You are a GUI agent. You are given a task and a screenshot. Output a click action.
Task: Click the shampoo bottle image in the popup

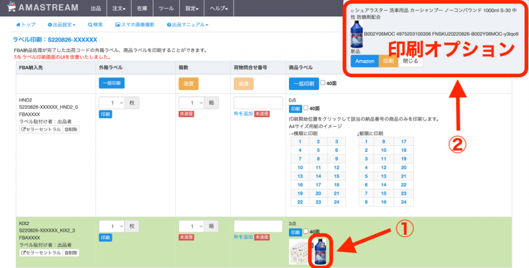click(x=357, y=34)
